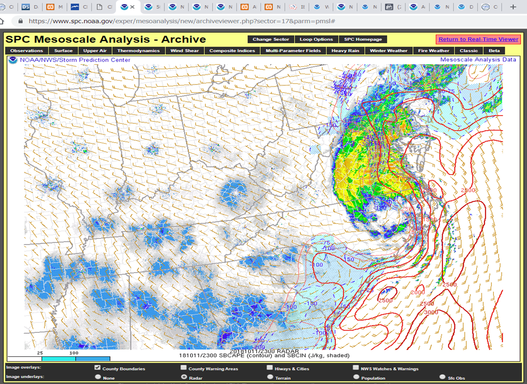Click the NOAA logo on the map
This screenshot has width=527, height=384.
13,60
